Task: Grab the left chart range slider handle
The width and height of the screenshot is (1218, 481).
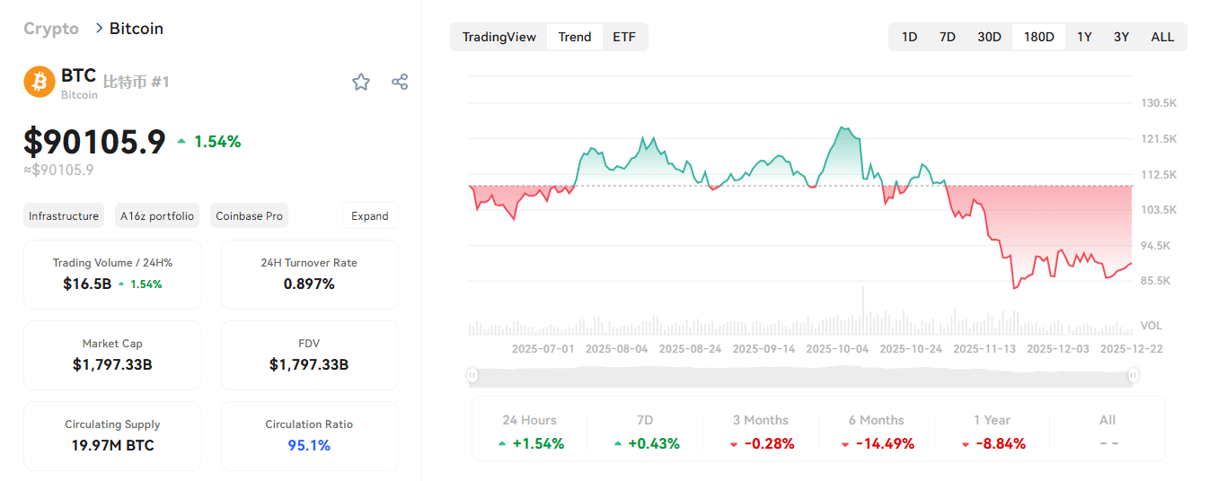Action: tap(472, 375)
